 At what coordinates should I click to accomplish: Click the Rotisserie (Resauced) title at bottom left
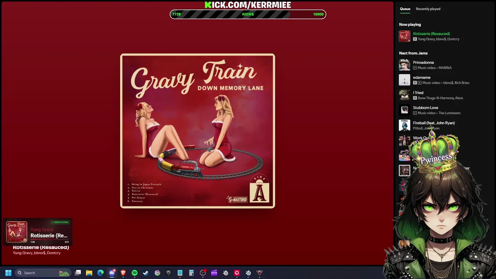(41, 247)
